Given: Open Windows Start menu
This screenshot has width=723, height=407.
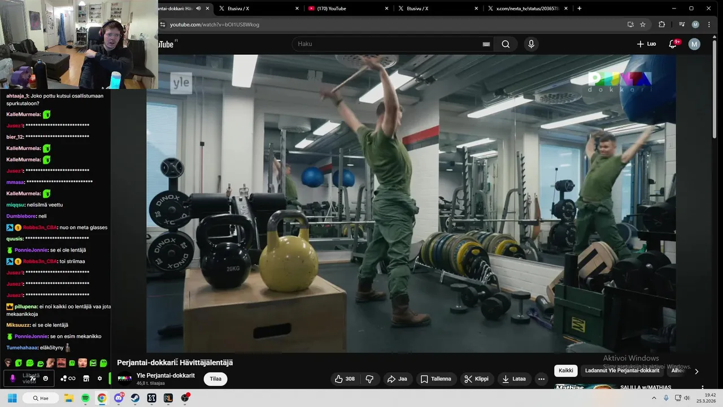Looking at the screenshot, I should 12,398.
